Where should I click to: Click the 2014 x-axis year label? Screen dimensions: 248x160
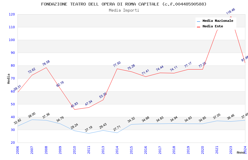pyautogui.click(x=117, y=150)
